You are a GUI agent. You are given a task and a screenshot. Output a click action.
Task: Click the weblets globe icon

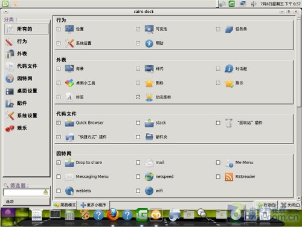pos(69,191)
